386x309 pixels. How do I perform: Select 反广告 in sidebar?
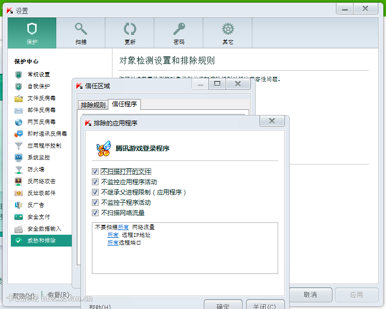pyautogui.click(x=36, y=205)
